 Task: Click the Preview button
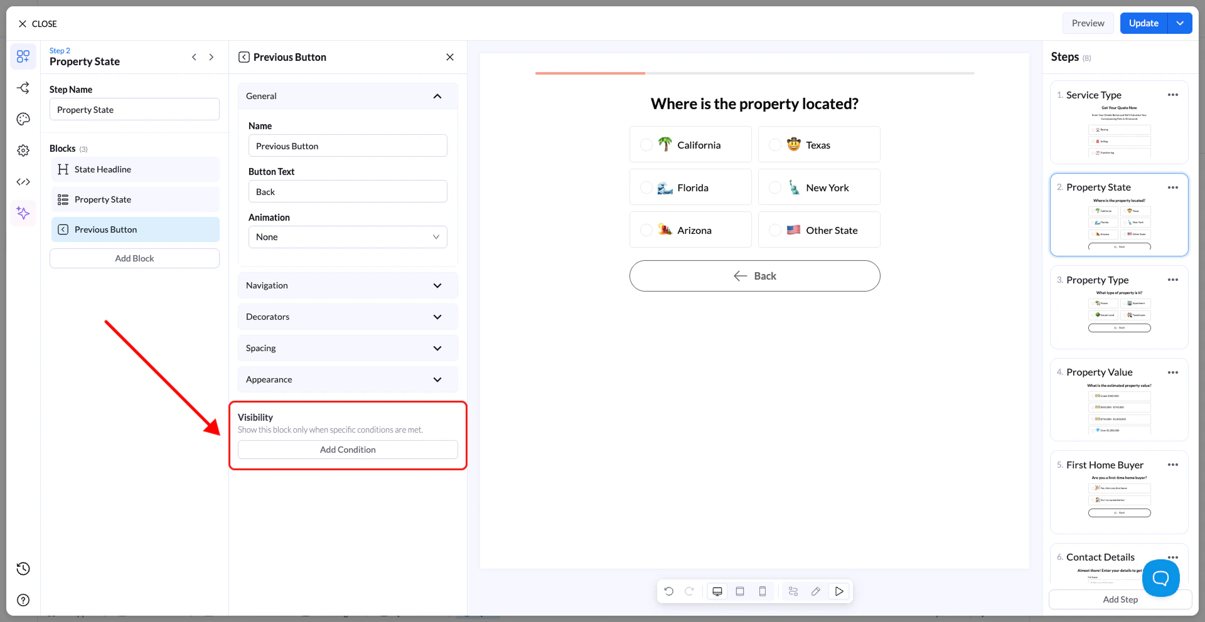pyautogui.click(x=1088, y=23)
